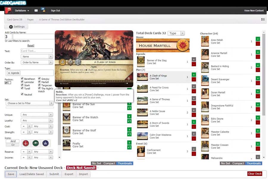Remove Banner of the Stag agenda
This screenshot has height=180, width=268.
tap(194, 64)
